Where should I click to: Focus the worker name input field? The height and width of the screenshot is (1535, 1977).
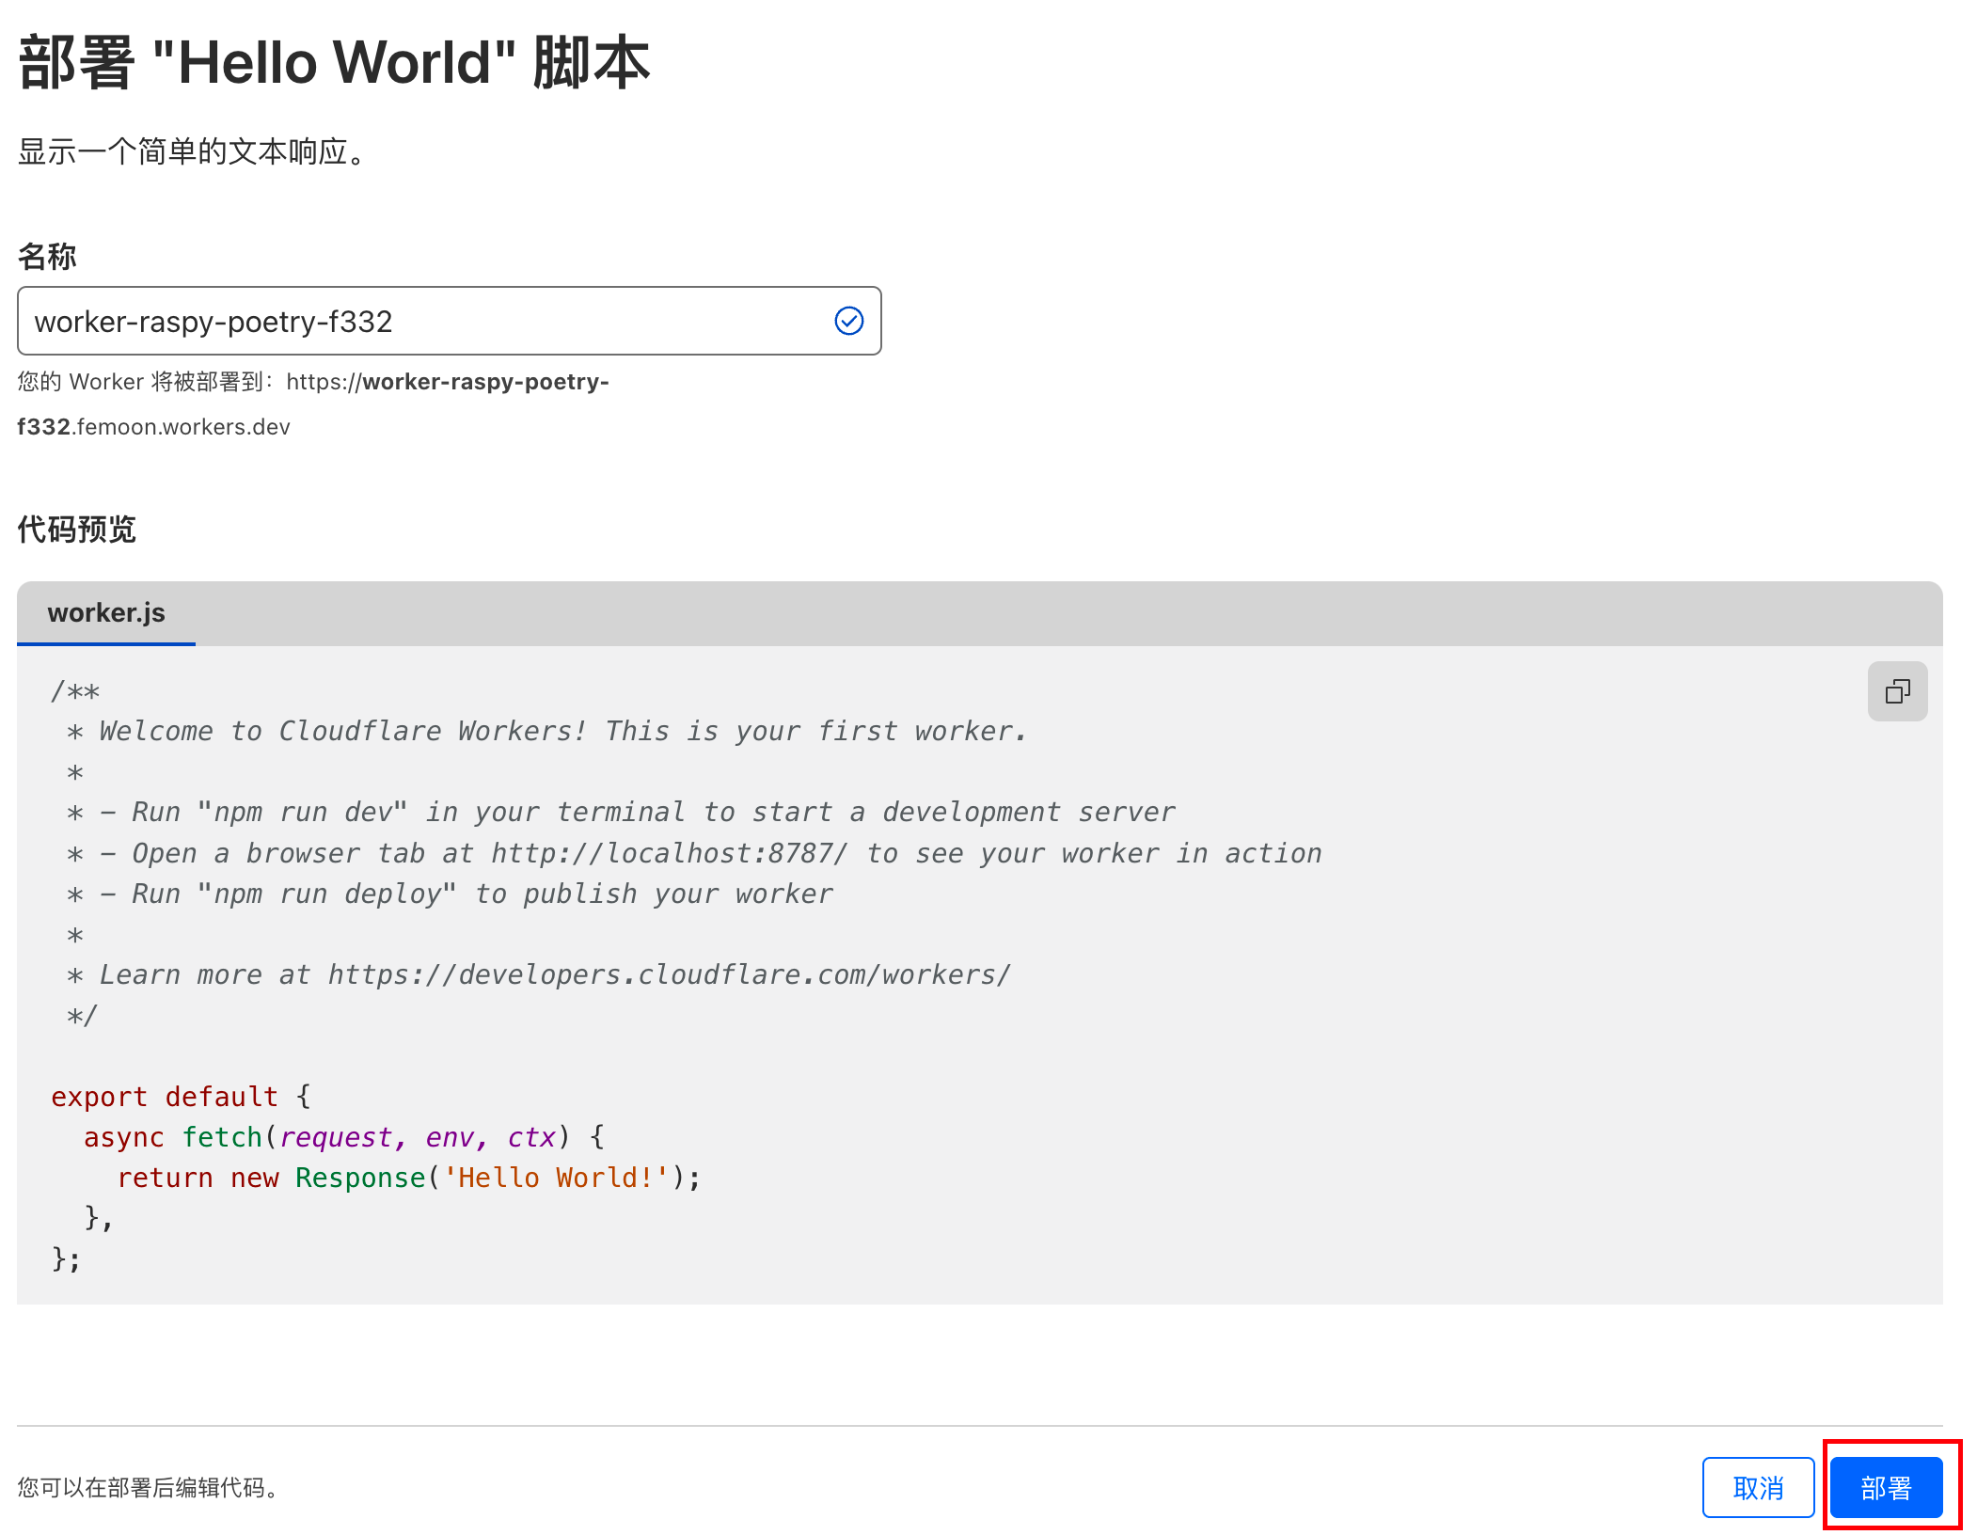pos(423,322)
